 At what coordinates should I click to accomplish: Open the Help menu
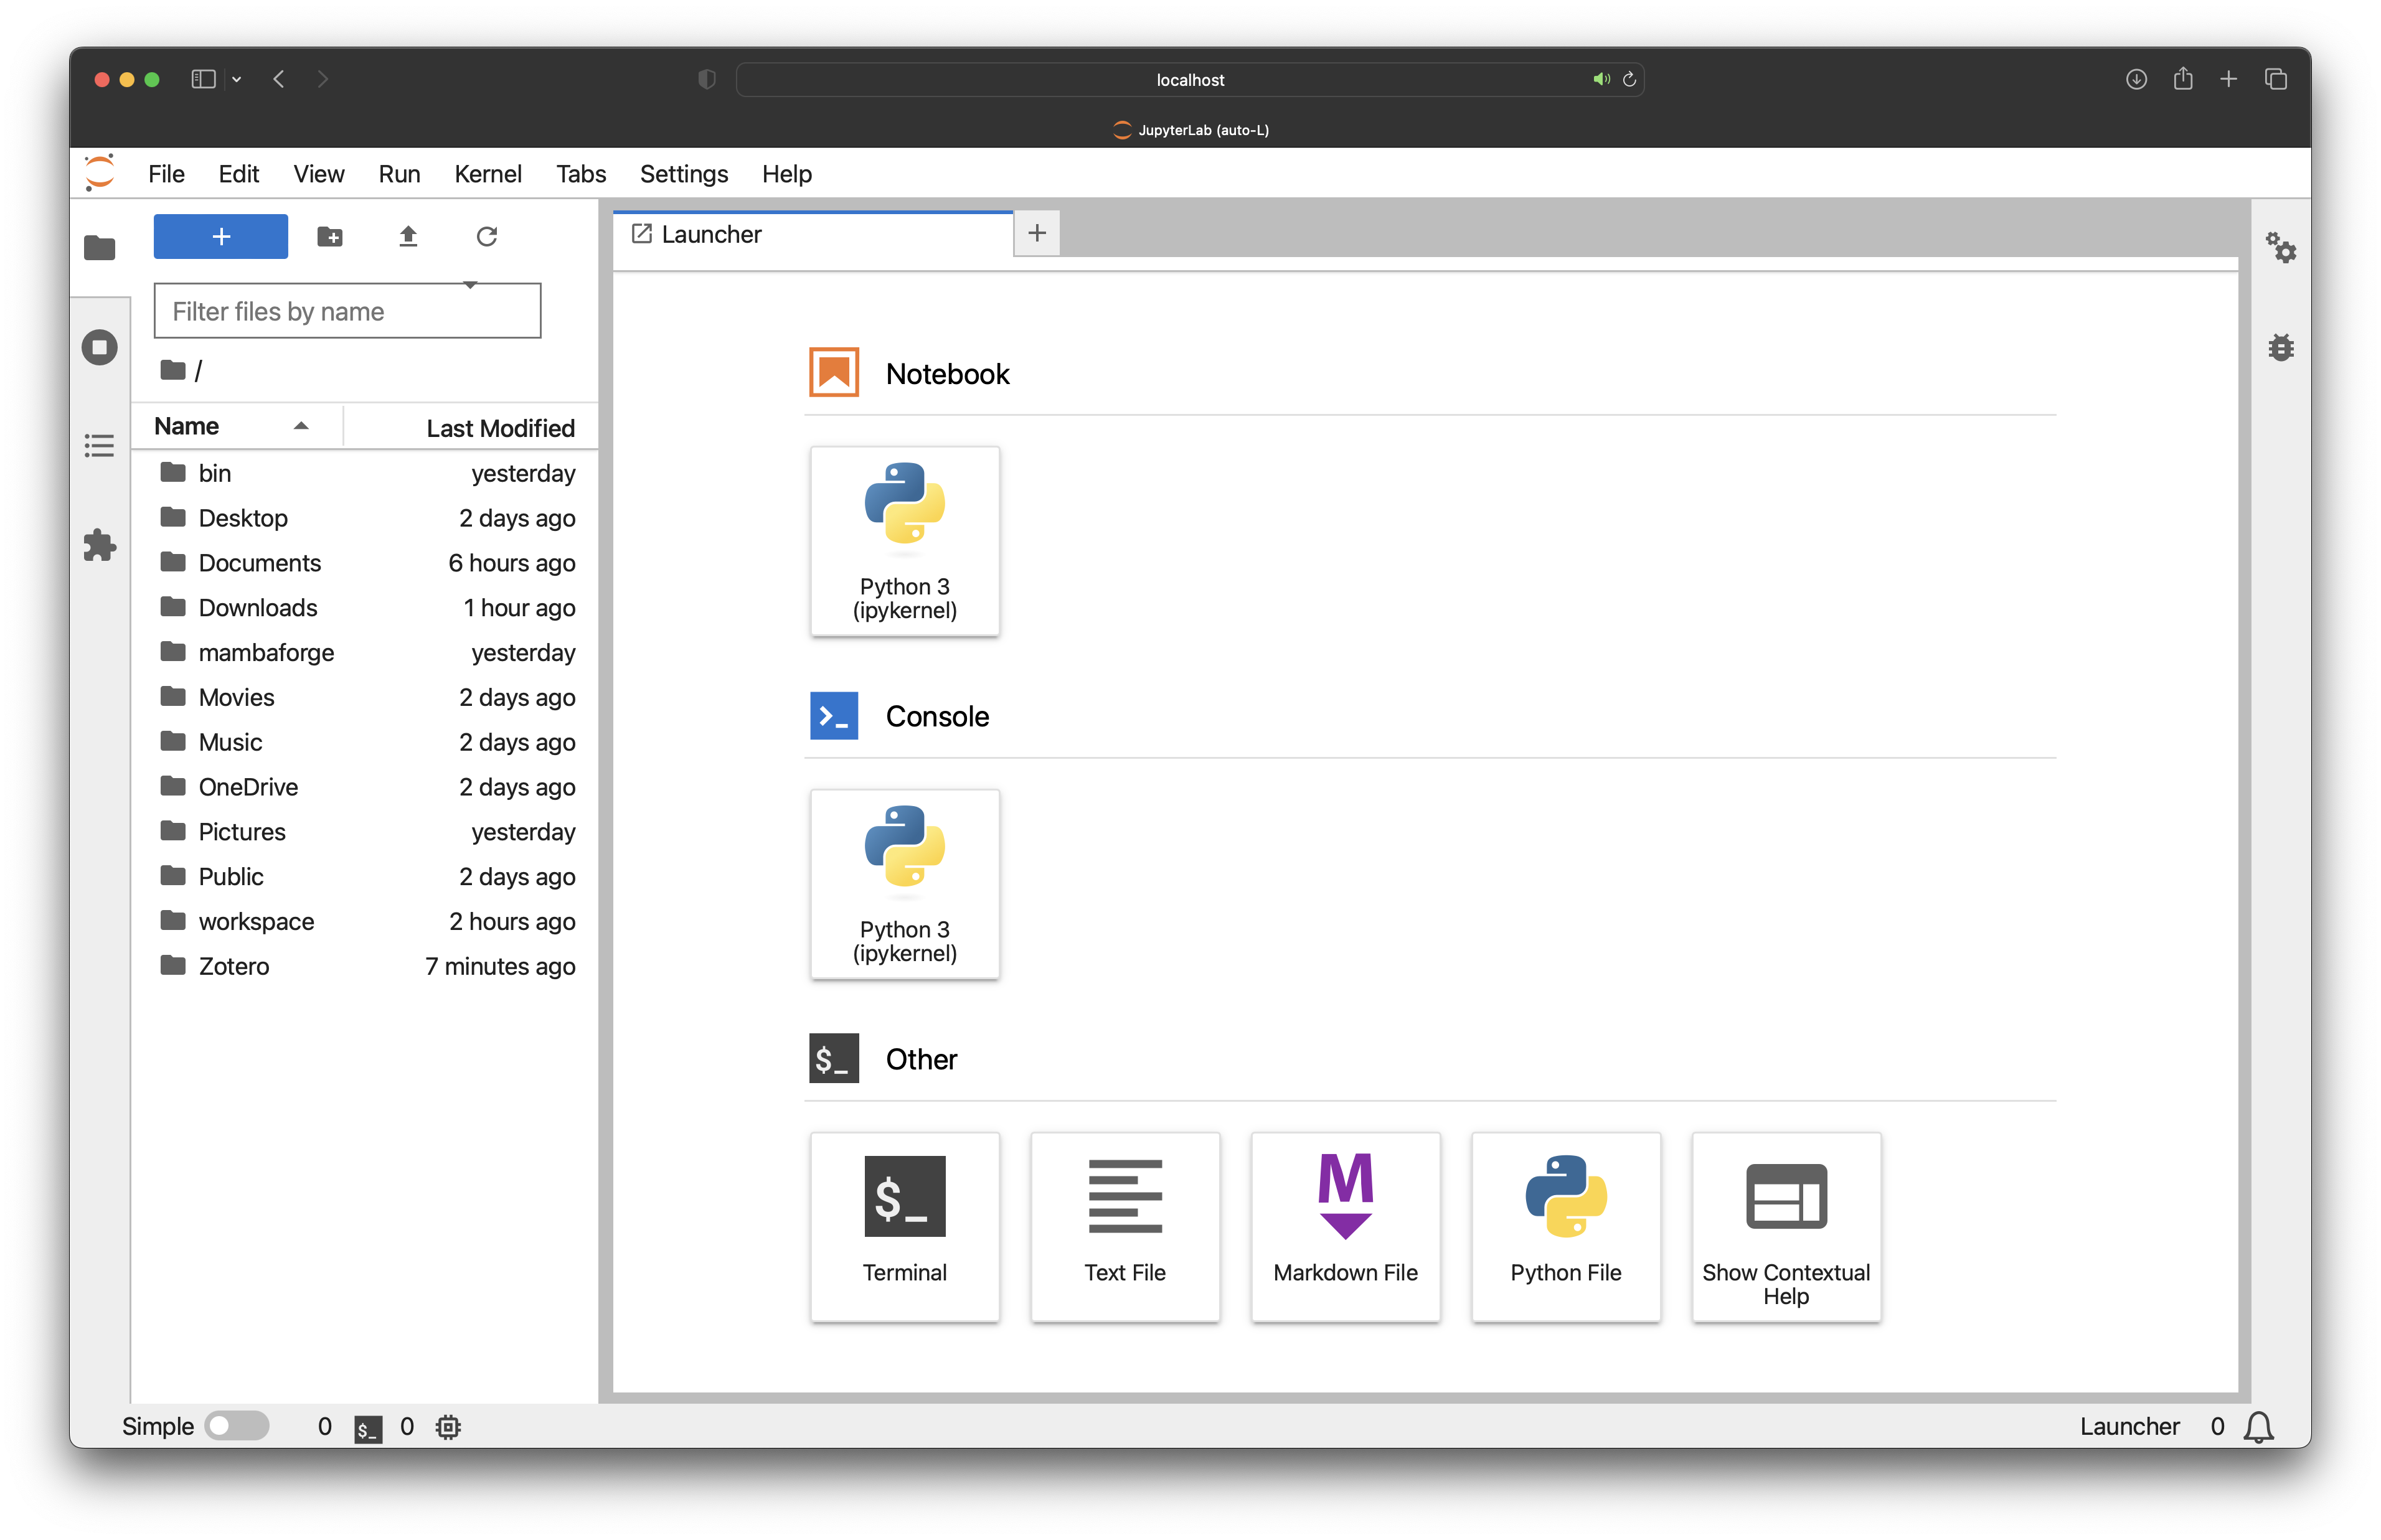coord(786,174)
